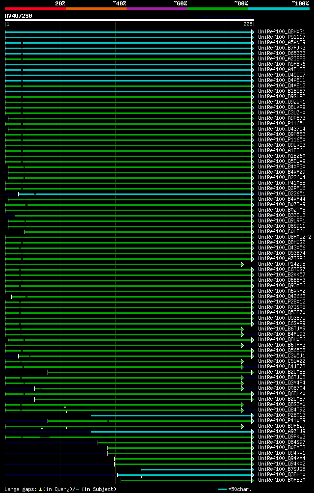314x493 pixels.
Task: Click the query end position 225 label
Action: 248,24
